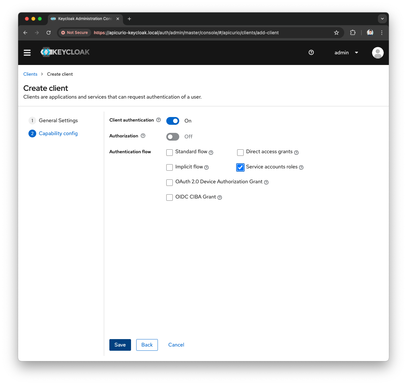Click the user avatar in the top right

(x=378, y=52)
